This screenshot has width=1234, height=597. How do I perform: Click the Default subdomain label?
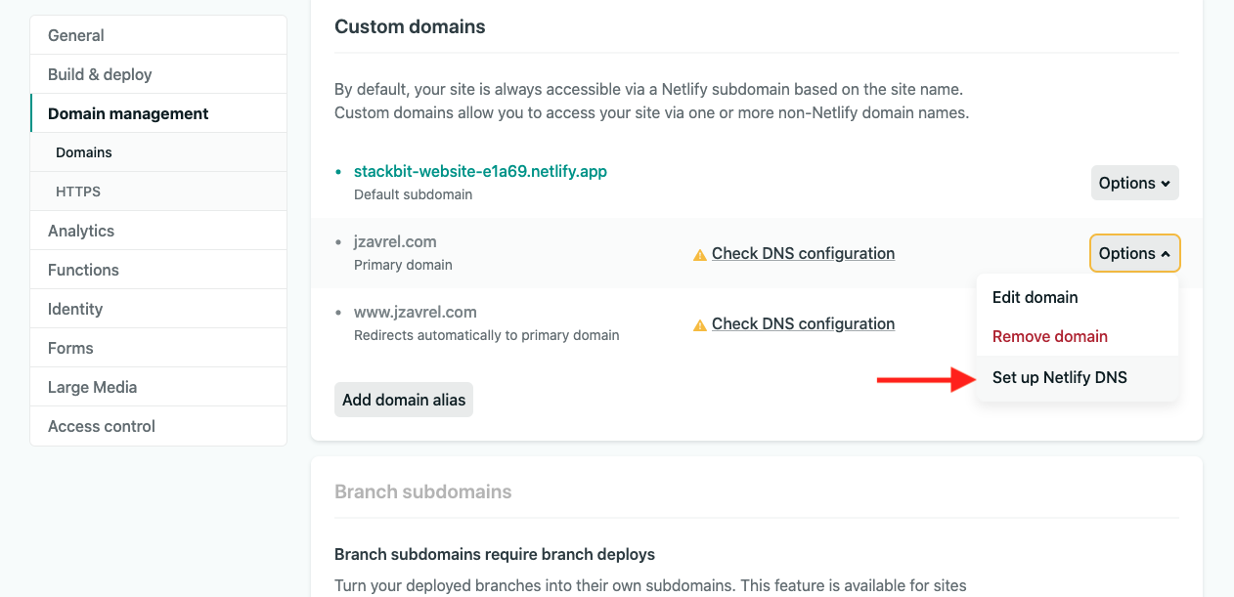[x=413, y=194]
